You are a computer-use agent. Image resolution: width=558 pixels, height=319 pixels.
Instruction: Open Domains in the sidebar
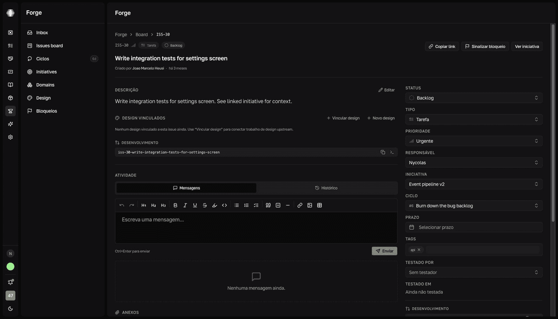[63, 85]
